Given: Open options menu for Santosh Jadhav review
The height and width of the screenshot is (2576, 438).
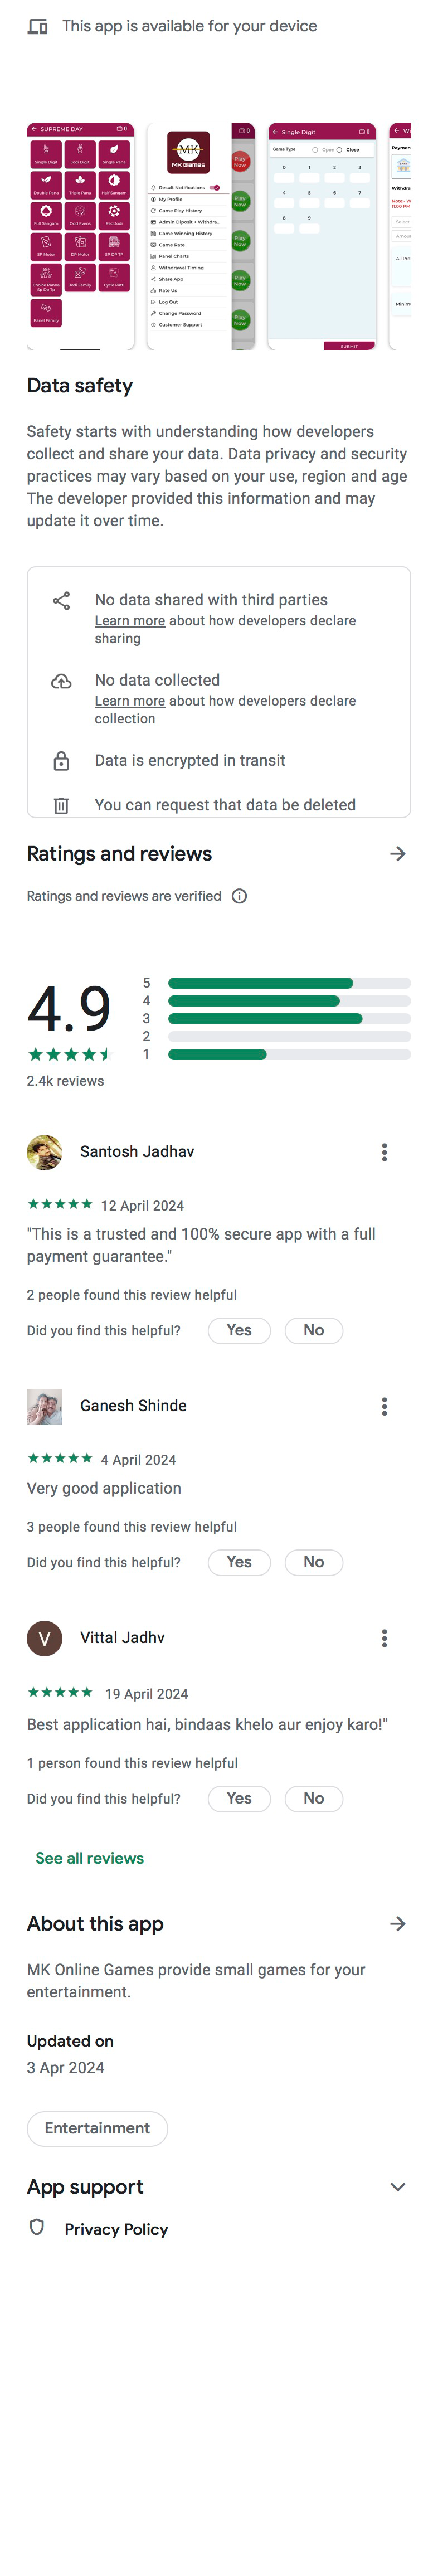Looking at the screenshot, I should coord(384,1152).
